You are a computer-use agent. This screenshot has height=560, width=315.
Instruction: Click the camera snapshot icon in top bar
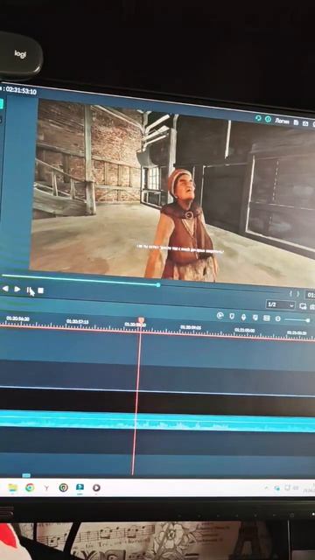point(305,123)
